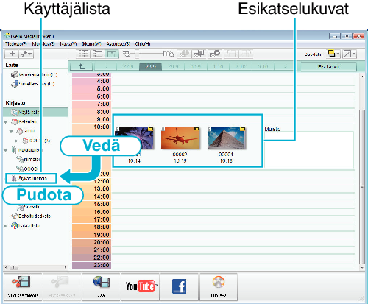Click the globe export video icon
Image resolution: width=368 pixels, height=304 pixels.
pos(101,287)
